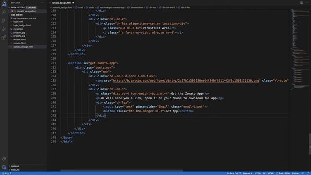
Task: Click in the code minimap
Action: [x=299, y=50]
